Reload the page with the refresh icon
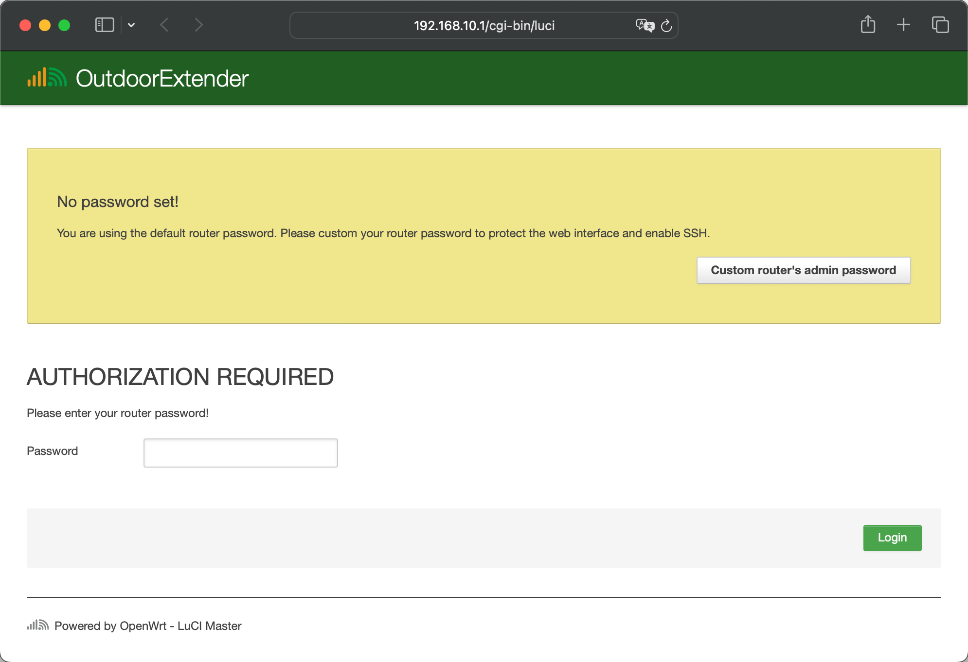This screenshot has width=968, height=662. click(x=666, y=25)
